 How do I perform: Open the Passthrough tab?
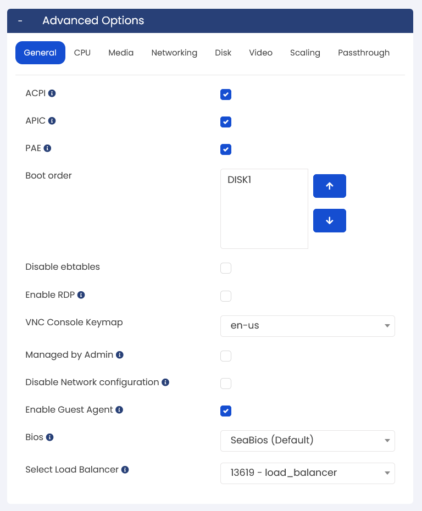pyautogui.click(x=364, y=53)
